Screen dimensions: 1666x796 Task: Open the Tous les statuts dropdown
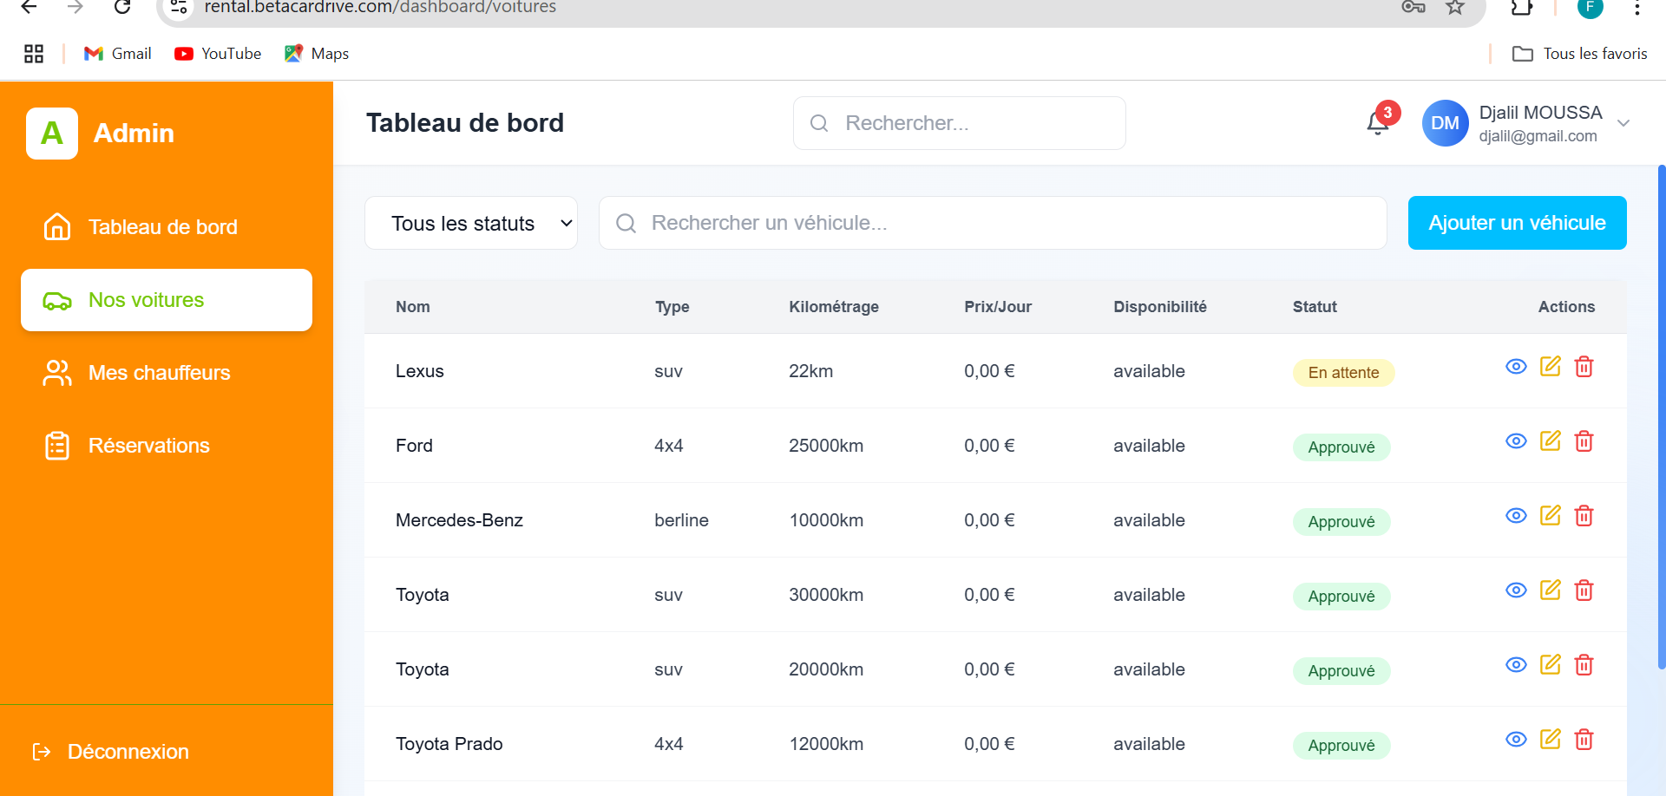point(471,223)
